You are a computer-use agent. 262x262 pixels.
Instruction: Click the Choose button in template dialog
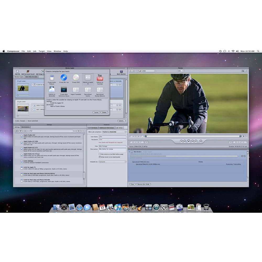[x=104, y=112]
